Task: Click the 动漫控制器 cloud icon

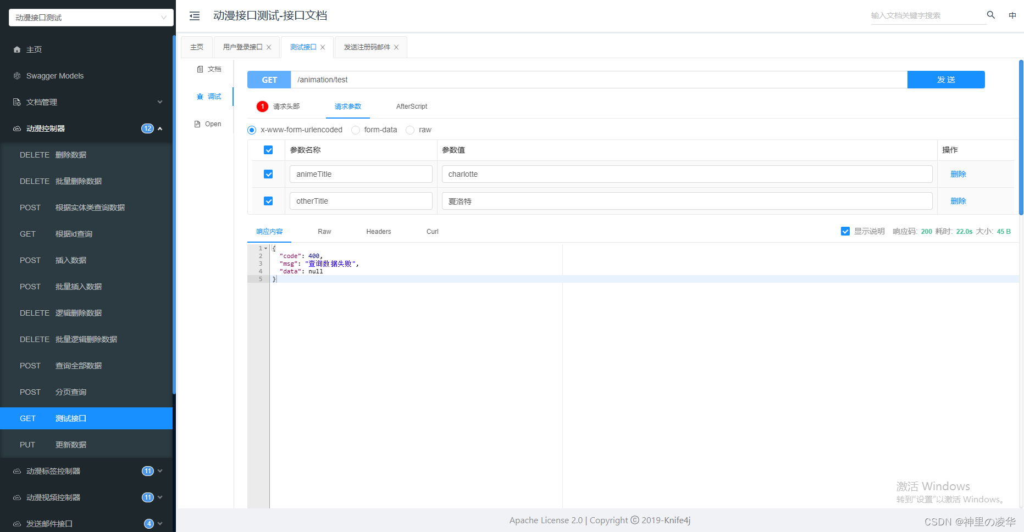Action: click(17, 128)
